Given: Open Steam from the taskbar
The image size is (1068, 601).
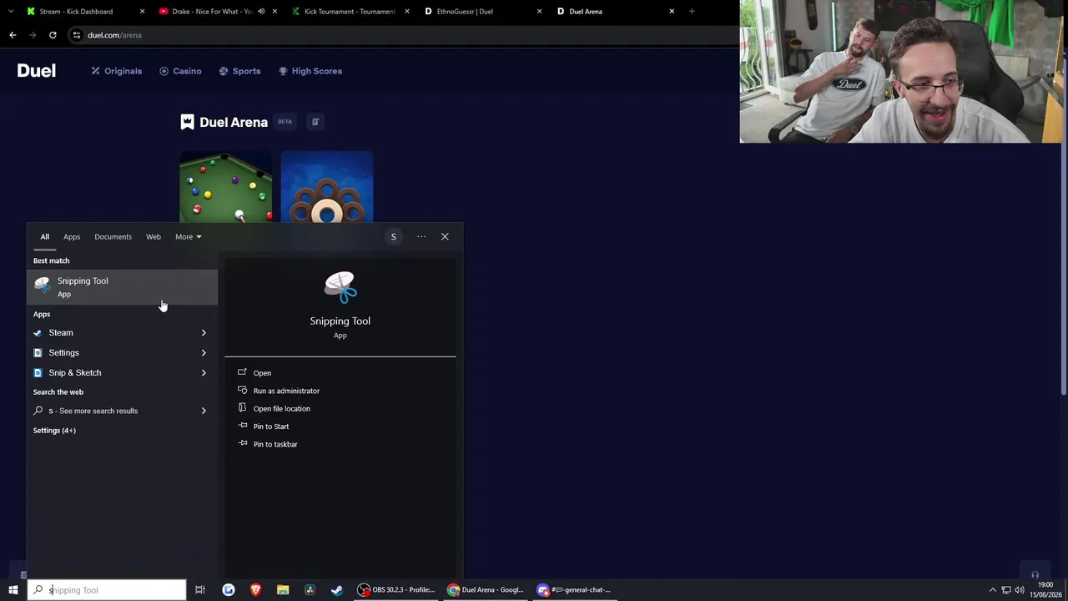Looking at the screenshot, I should point(337,590).
